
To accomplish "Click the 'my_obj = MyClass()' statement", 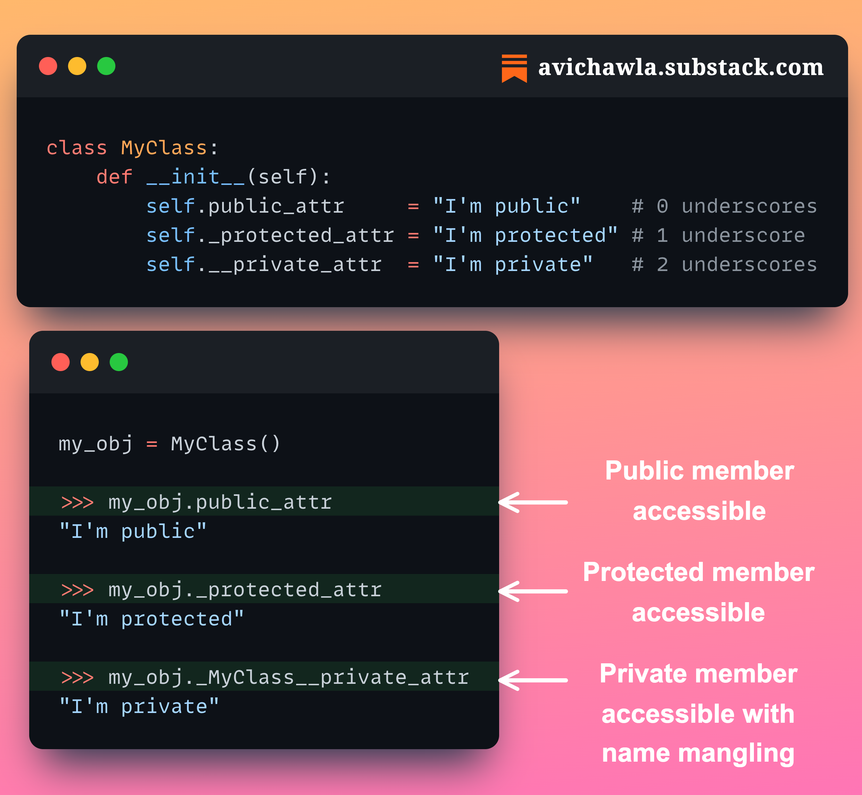I will pos(170,443).
